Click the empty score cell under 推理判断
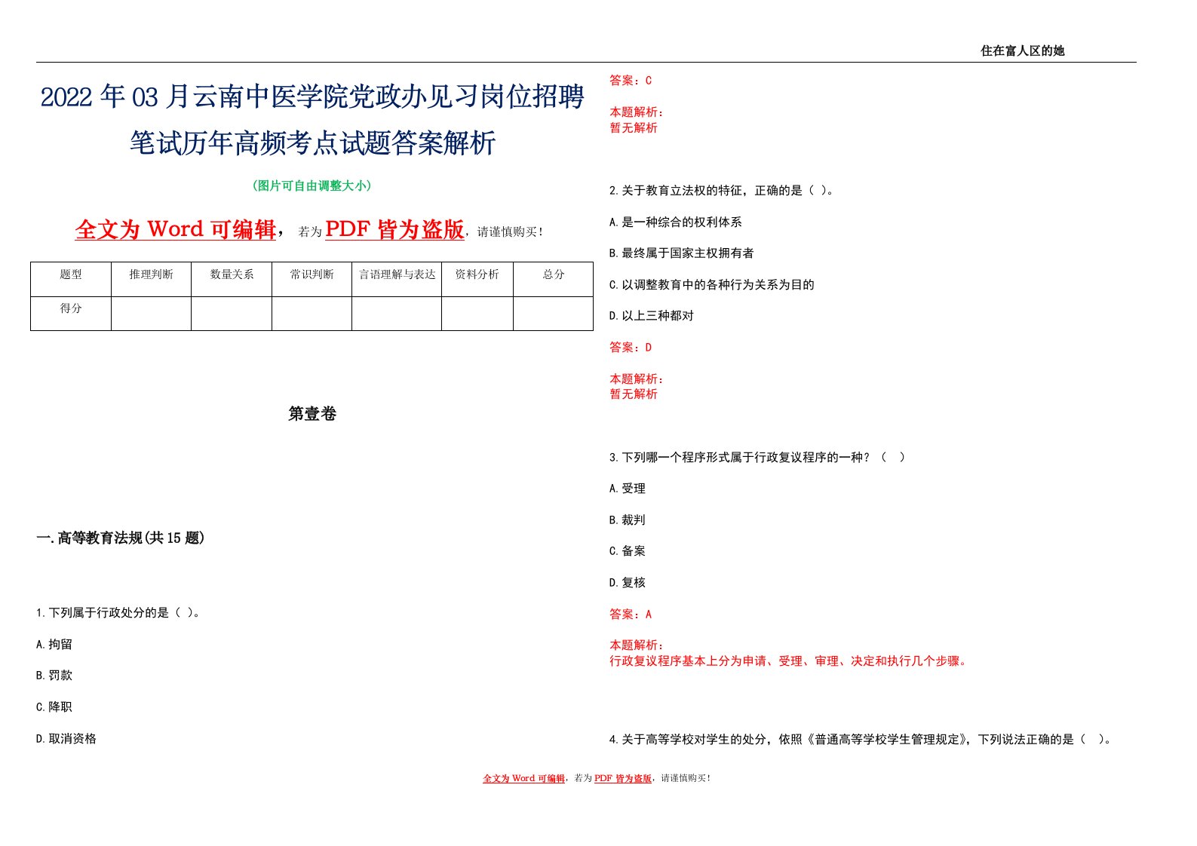 tap(151, 314)
